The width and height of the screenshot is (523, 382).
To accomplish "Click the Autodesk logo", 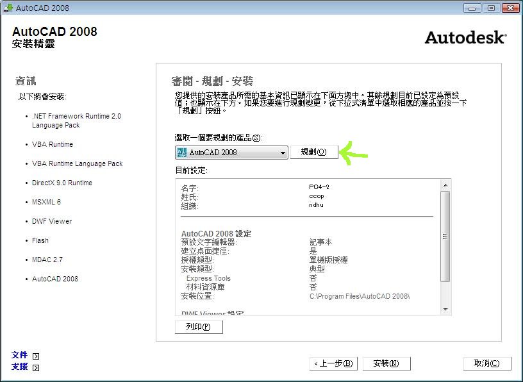I will coord(465,37).
